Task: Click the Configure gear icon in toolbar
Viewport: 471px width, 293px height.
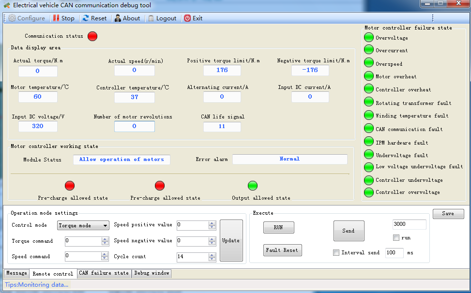Action: click(x=12, y=18)
